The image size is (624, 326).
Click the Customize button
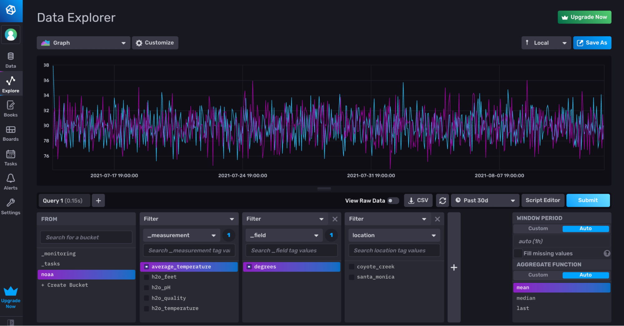coord(155,43)
